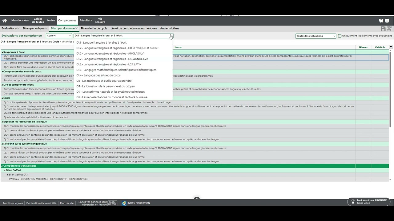
Task: Open the Cycle 4 dropdown
Action: pos(59,36)
